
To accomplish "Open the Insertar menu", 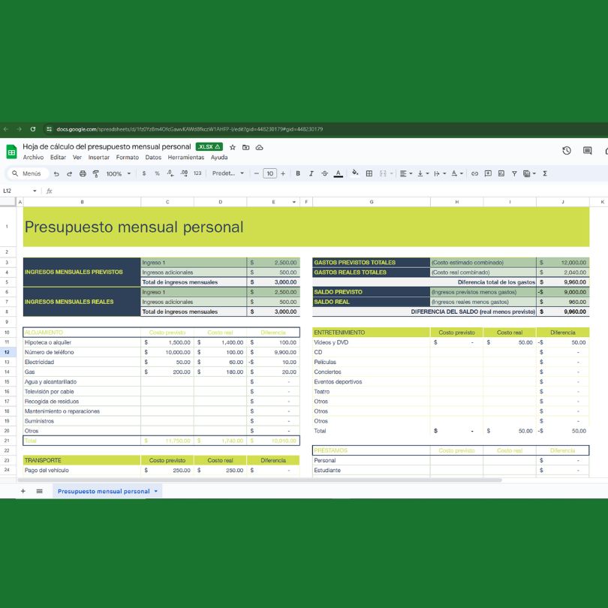I will (x=98, y=158).
